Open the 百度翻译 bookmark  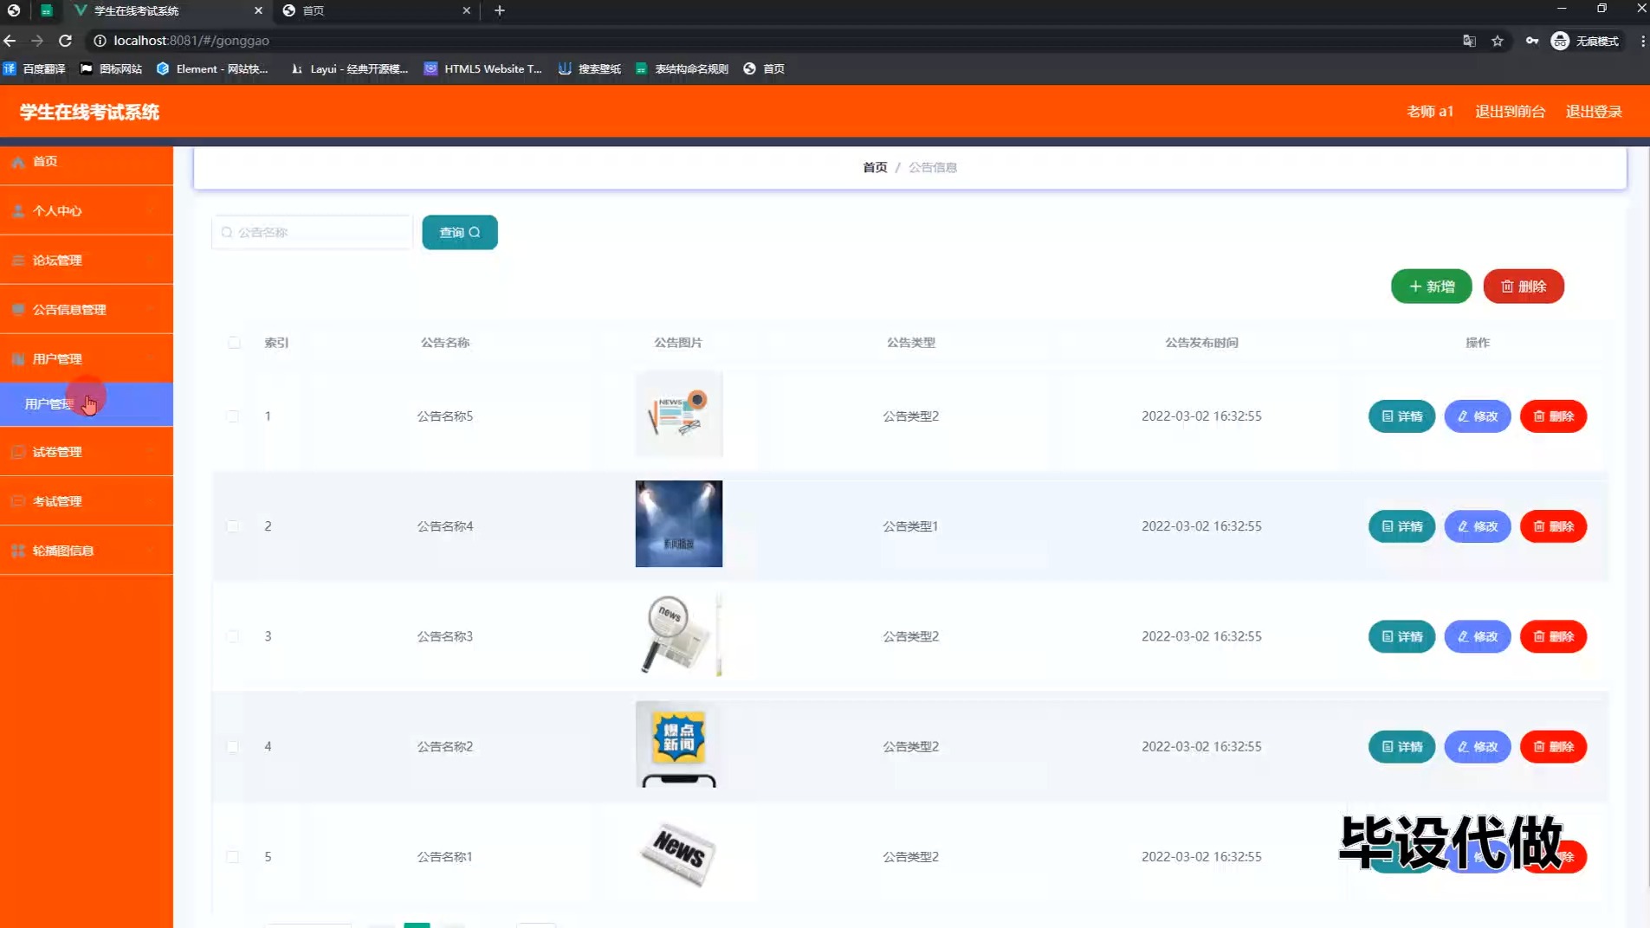[x=34, y=68]
